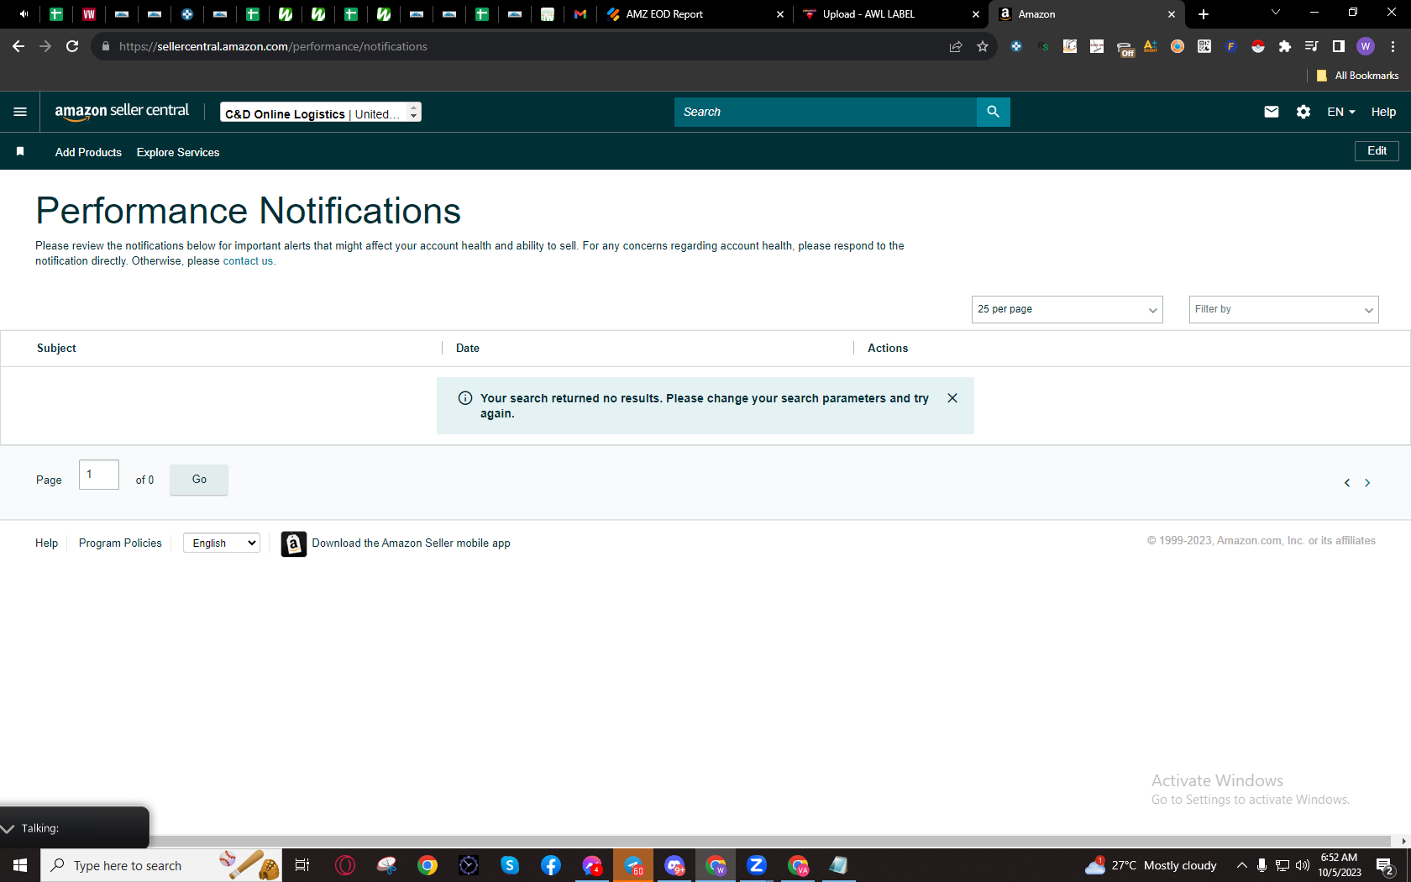The width and height of the screenshot is (1411, 882).
Task: Click the Windows taskbar search box
Action: pos(161,865)
